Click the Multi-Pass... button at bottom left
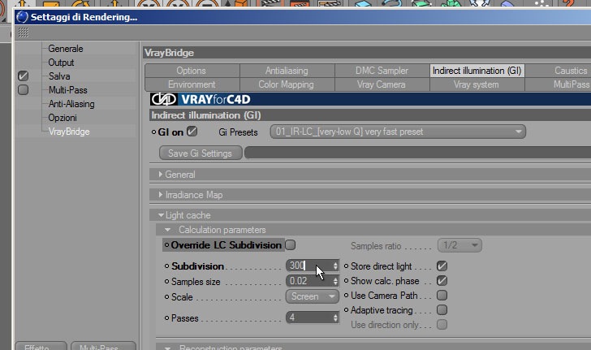 [x=103, y=346]
